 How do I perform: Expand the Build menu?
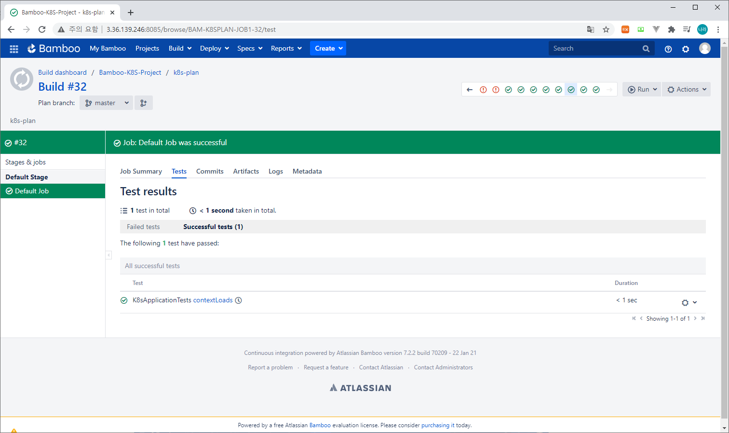(x=180, y=48)
